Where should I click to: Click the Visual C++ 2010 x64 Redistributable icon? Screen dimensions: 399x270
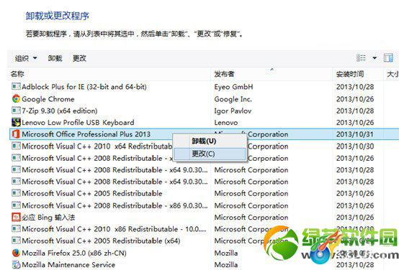click(16, 146)
